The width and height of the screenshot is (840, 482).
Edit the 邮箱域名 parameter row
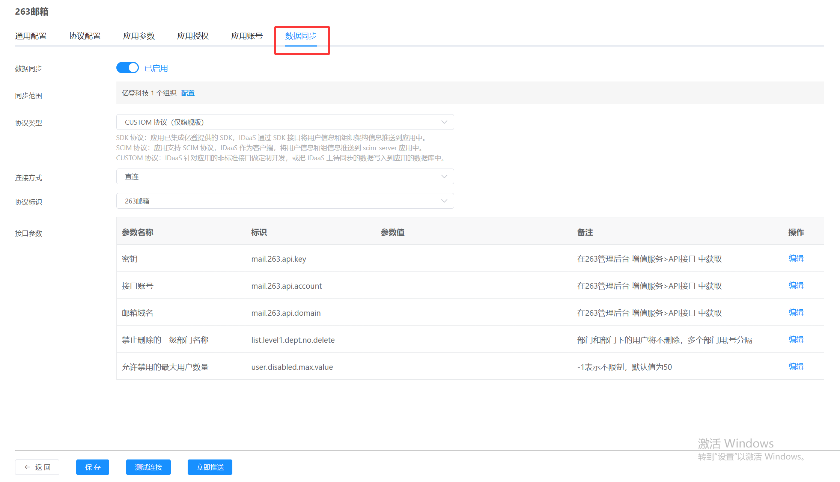(x=796, y=313)
